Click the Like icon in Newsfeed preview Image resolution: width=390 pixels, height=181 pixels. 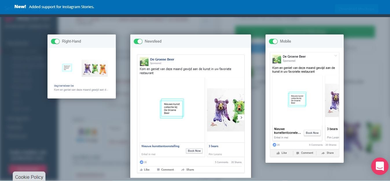141,170
